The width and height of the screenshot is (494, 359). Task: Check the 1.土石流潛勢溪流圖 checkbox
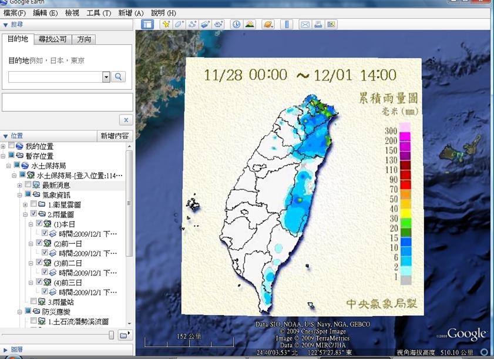(x=33, y=321)
